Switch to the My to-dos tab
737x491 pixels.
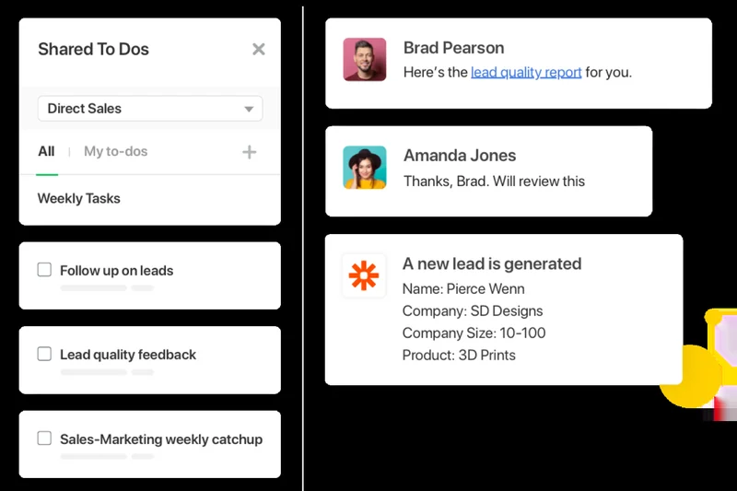coord(115,151)
